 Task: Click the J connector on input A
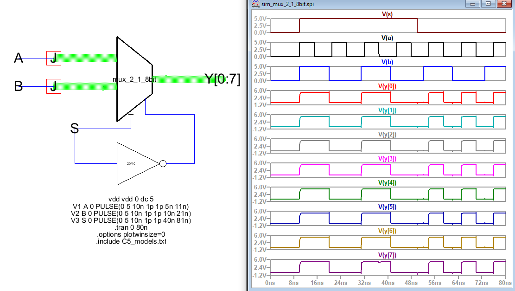pyautogui.click(x=54, y=58)
